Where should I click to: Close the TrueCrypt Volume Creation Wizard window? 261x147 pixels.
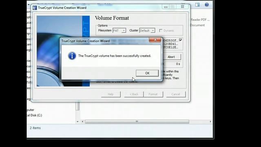coord(183,7)
